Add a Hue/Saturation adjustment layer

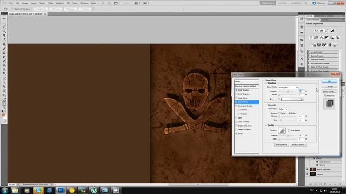316,38
